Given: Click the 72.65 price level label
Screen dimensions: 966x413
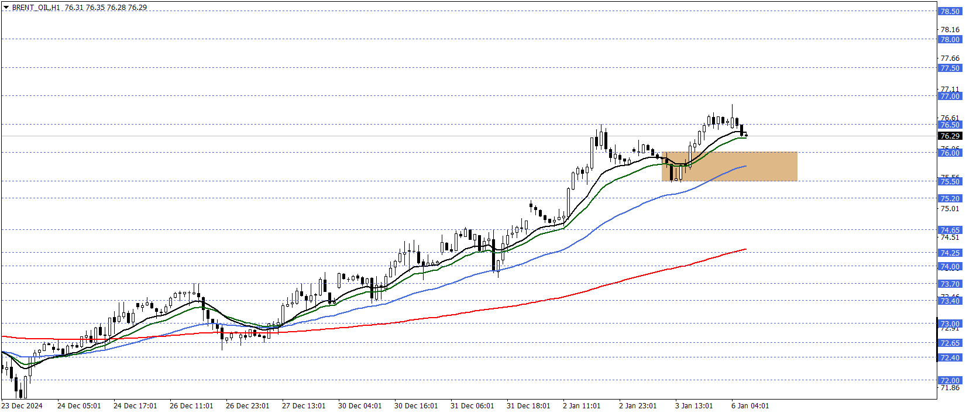Looking at the screenshot, I should (x=950, y=343).
